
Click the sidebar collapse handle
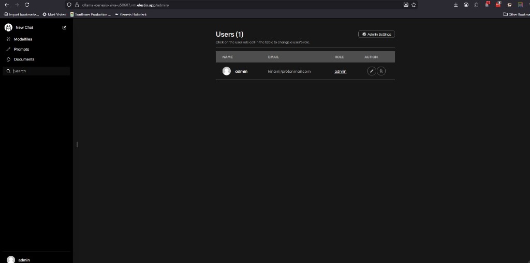click(77, 145)
